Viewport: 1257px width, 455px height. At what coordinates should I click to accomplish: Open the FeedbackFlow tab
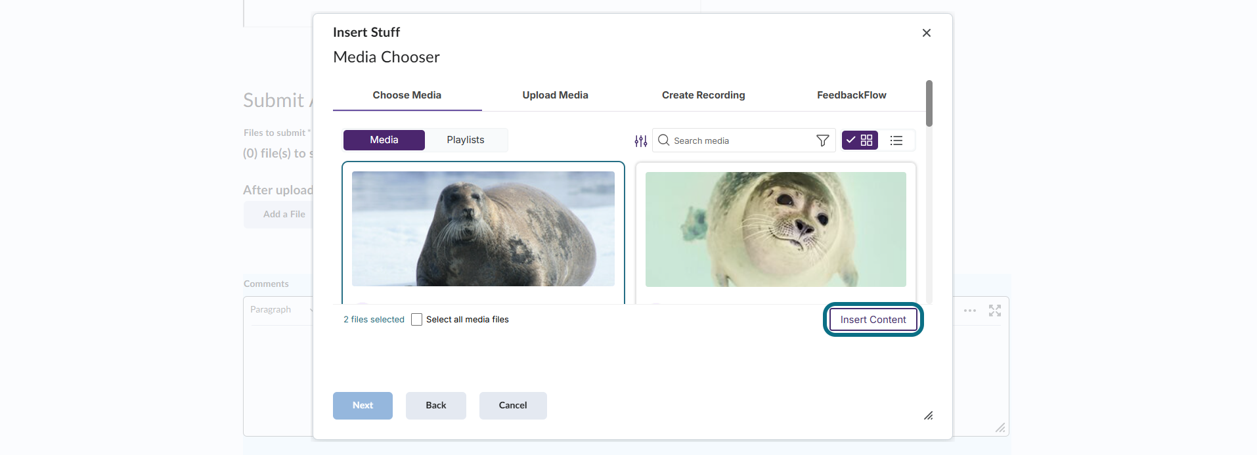(x=852, y=95)
